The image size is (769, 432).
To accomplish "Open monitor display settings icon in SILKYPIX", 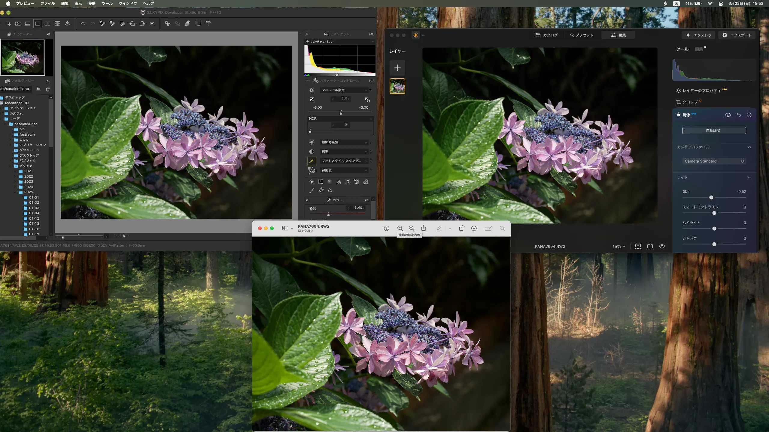I will 198,23.
